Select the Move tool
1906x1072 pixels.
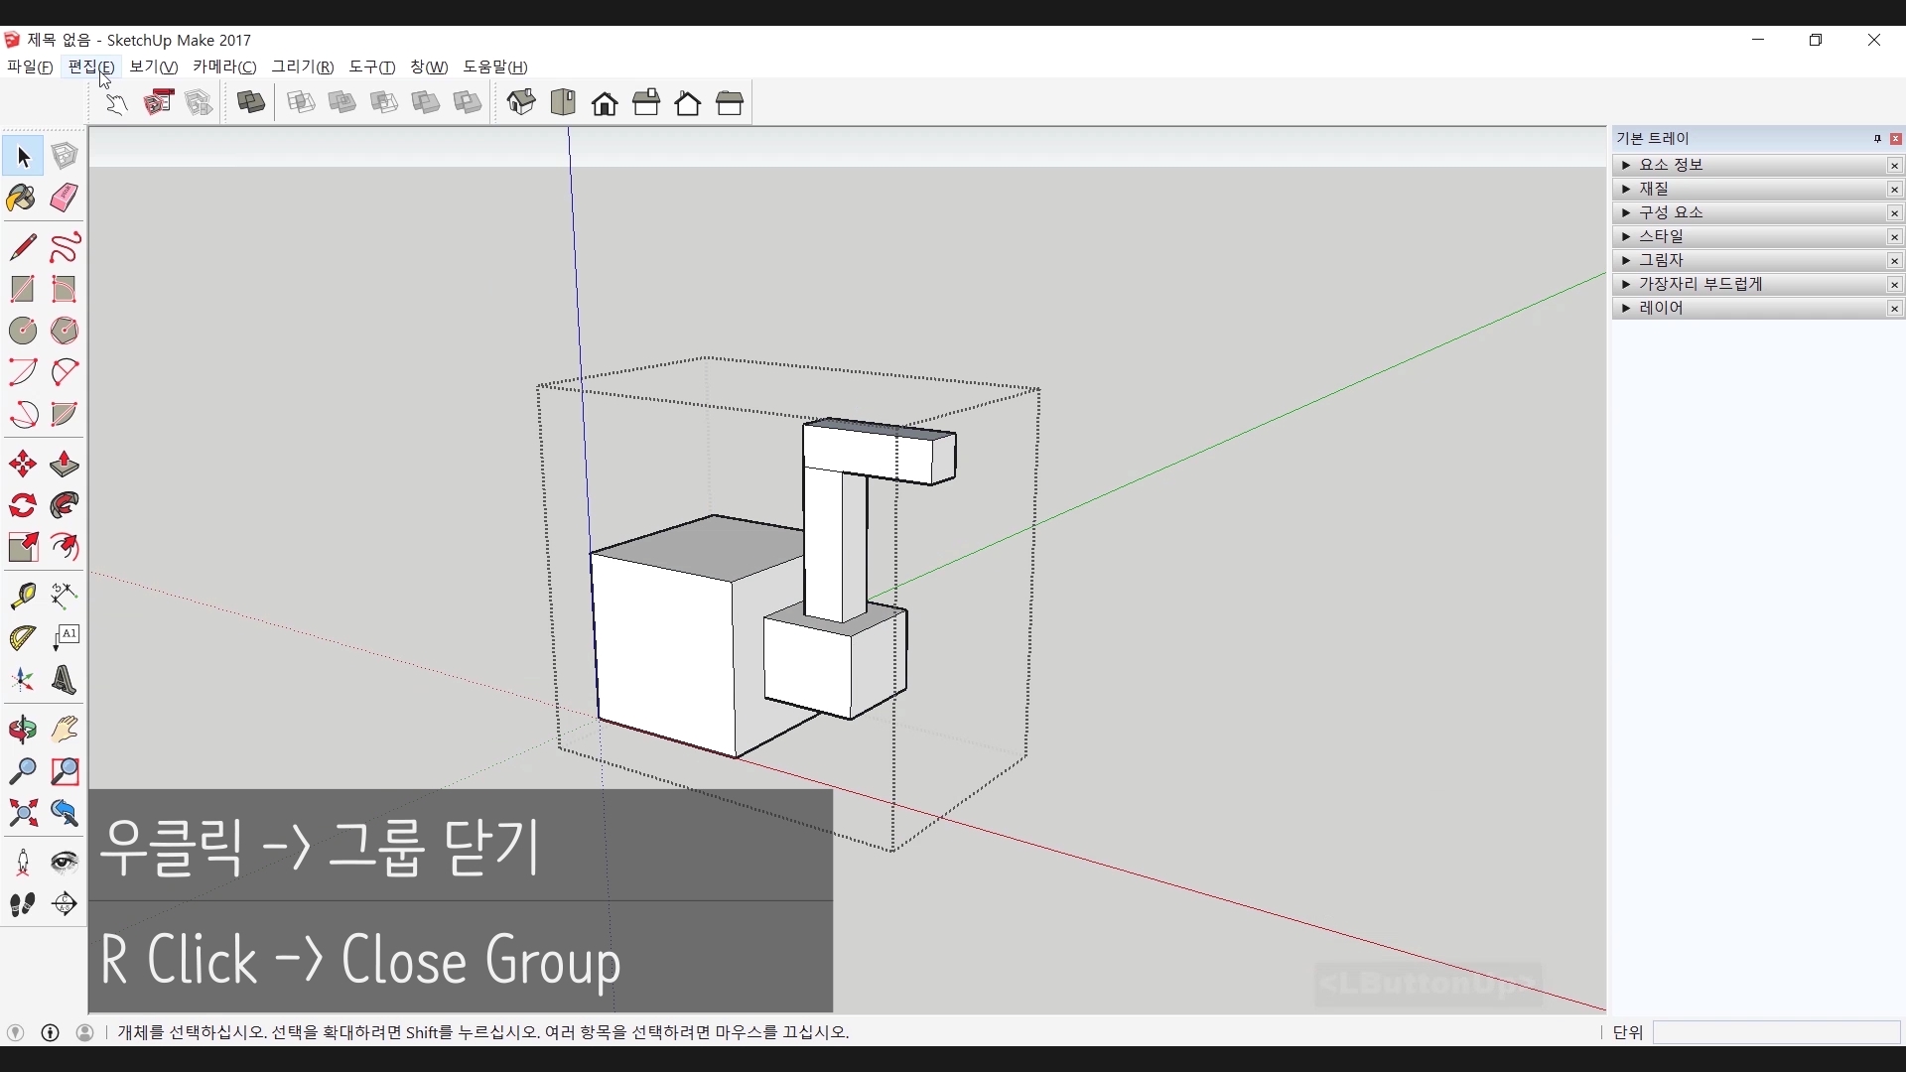(22, 465)
